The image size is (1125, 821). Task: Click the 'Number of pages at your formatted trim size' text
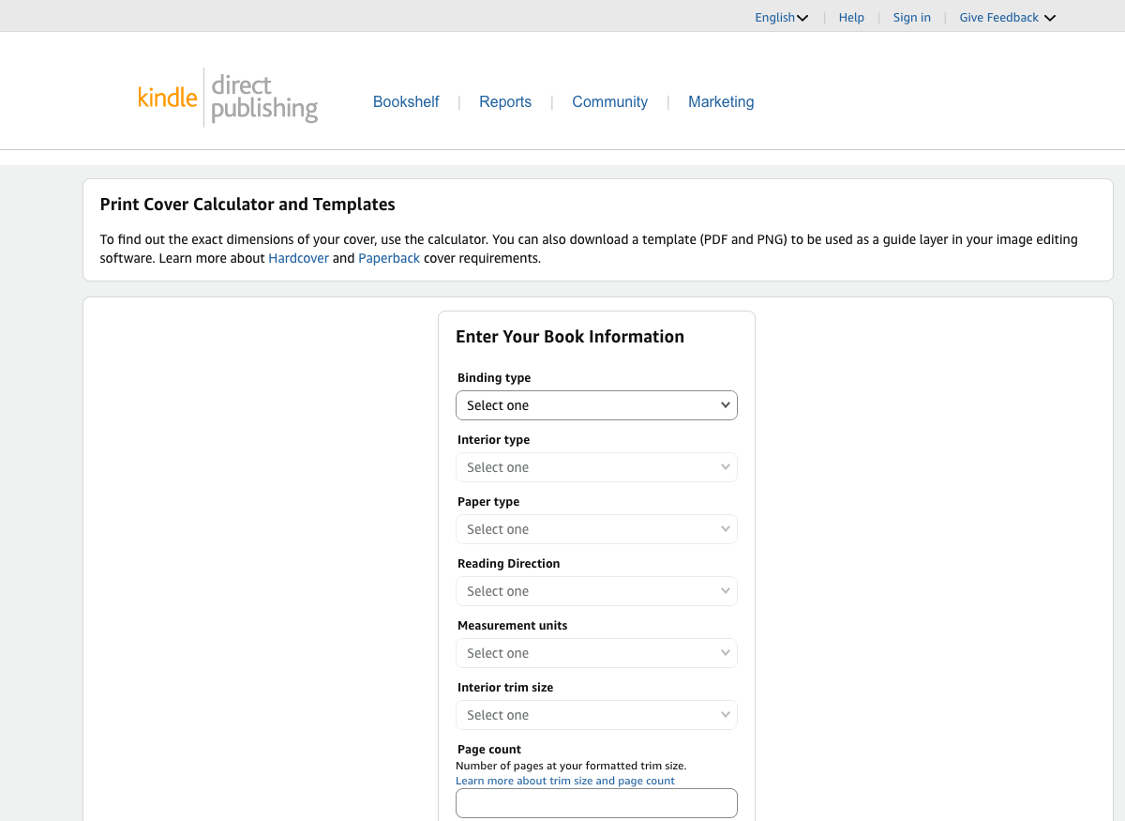(x=571, y=766)
